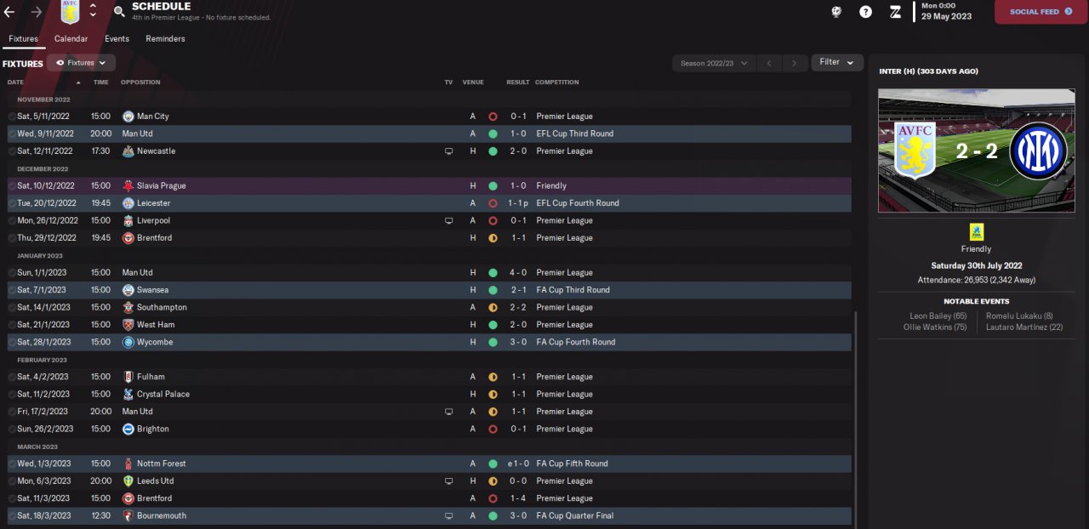The image size is (1089, 529).
Task: Click the back navigation arrow
Action: click(x=10, y=12)
